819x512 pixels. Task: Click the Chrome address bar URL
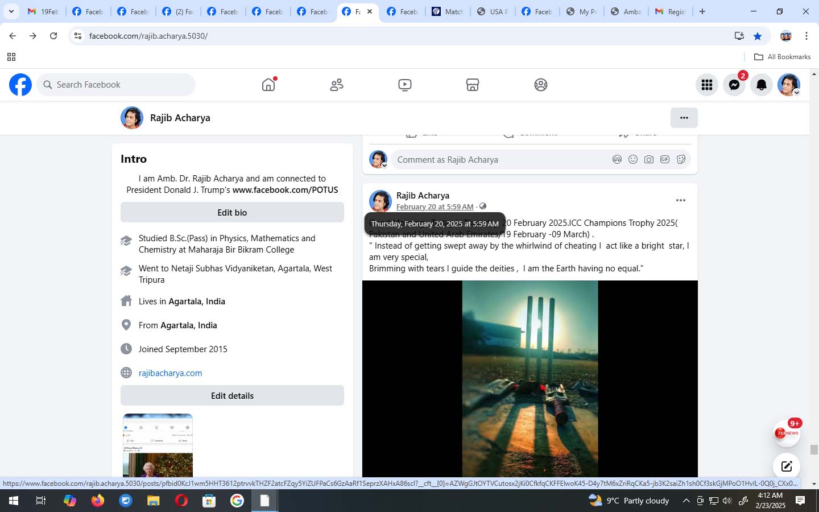tap(148, 36)
